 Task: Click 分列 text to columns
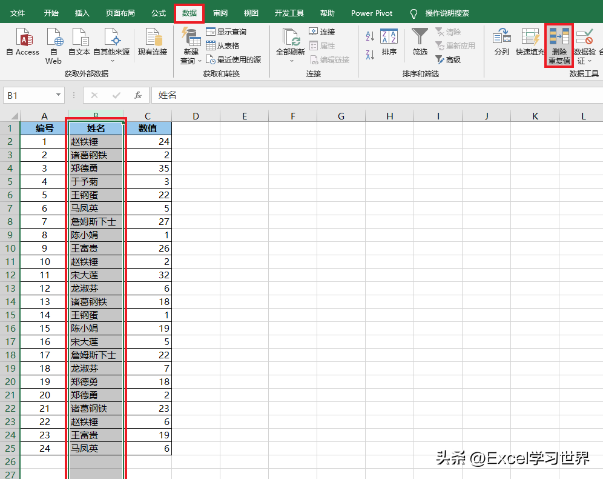[x=501, y=42]
